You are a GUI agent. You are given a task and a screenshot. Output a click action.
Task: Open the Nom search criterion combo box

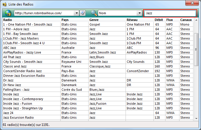120,13
